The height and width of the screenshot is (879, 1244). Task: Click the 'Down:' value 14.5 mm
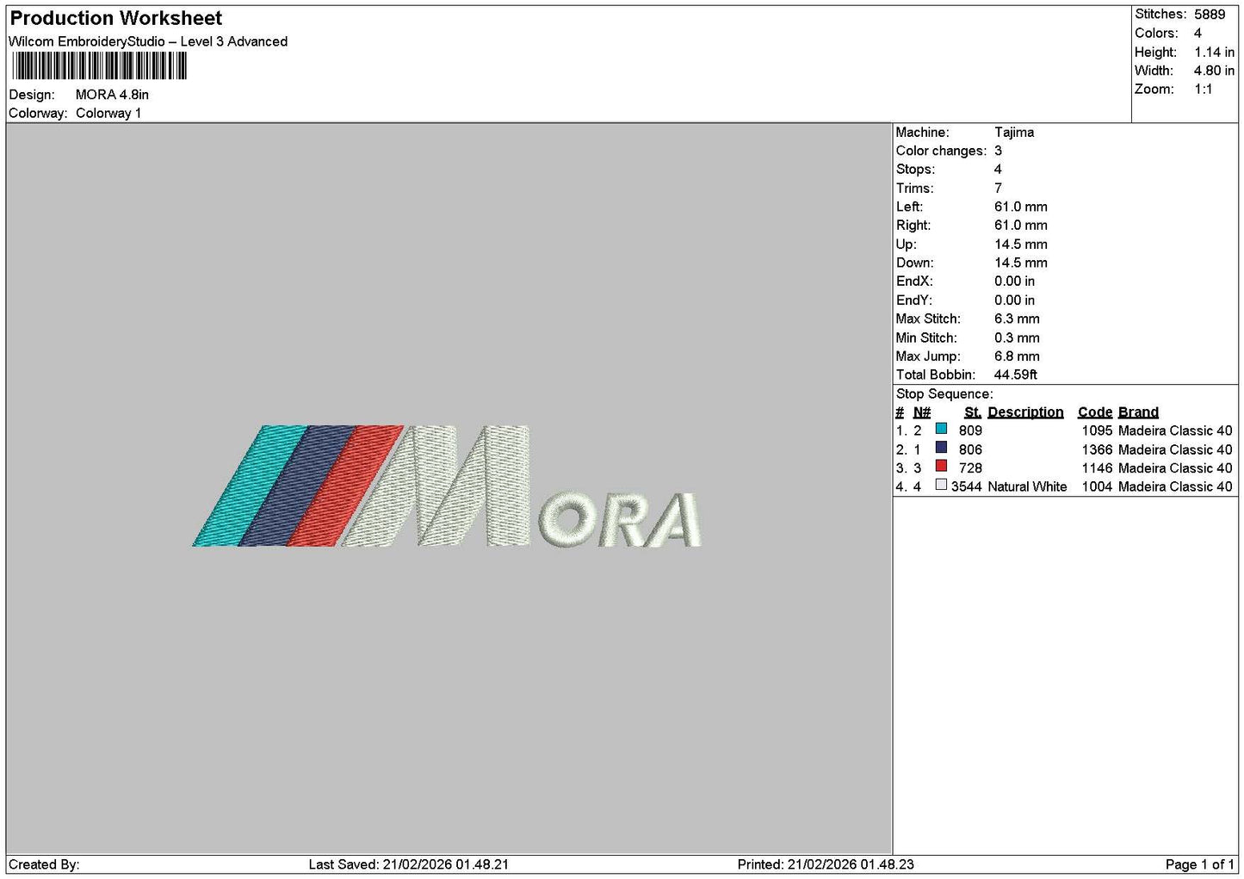pyautogui.click(x=1021, y=263)
